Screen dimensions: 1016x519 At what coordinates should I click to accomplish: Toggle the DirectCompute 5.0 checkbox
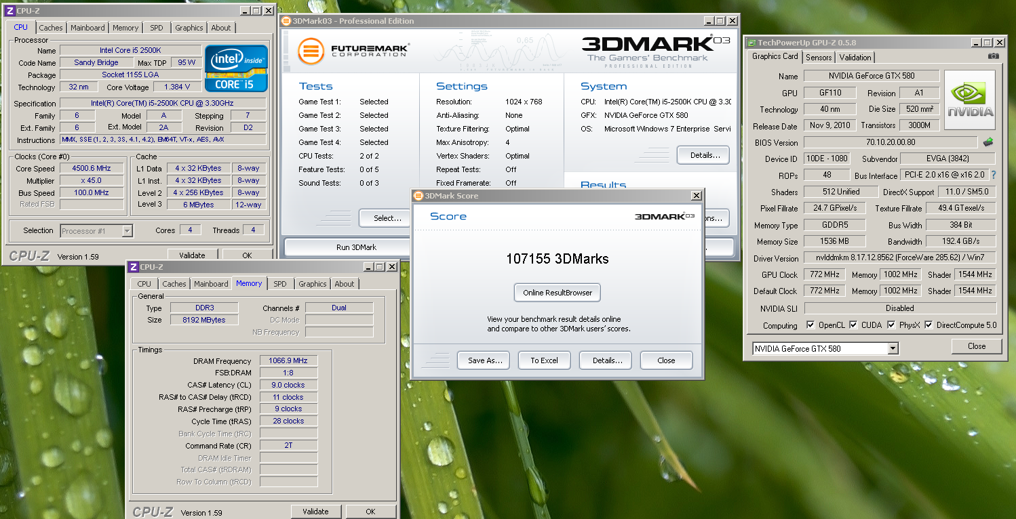click(x=929, y=325)
